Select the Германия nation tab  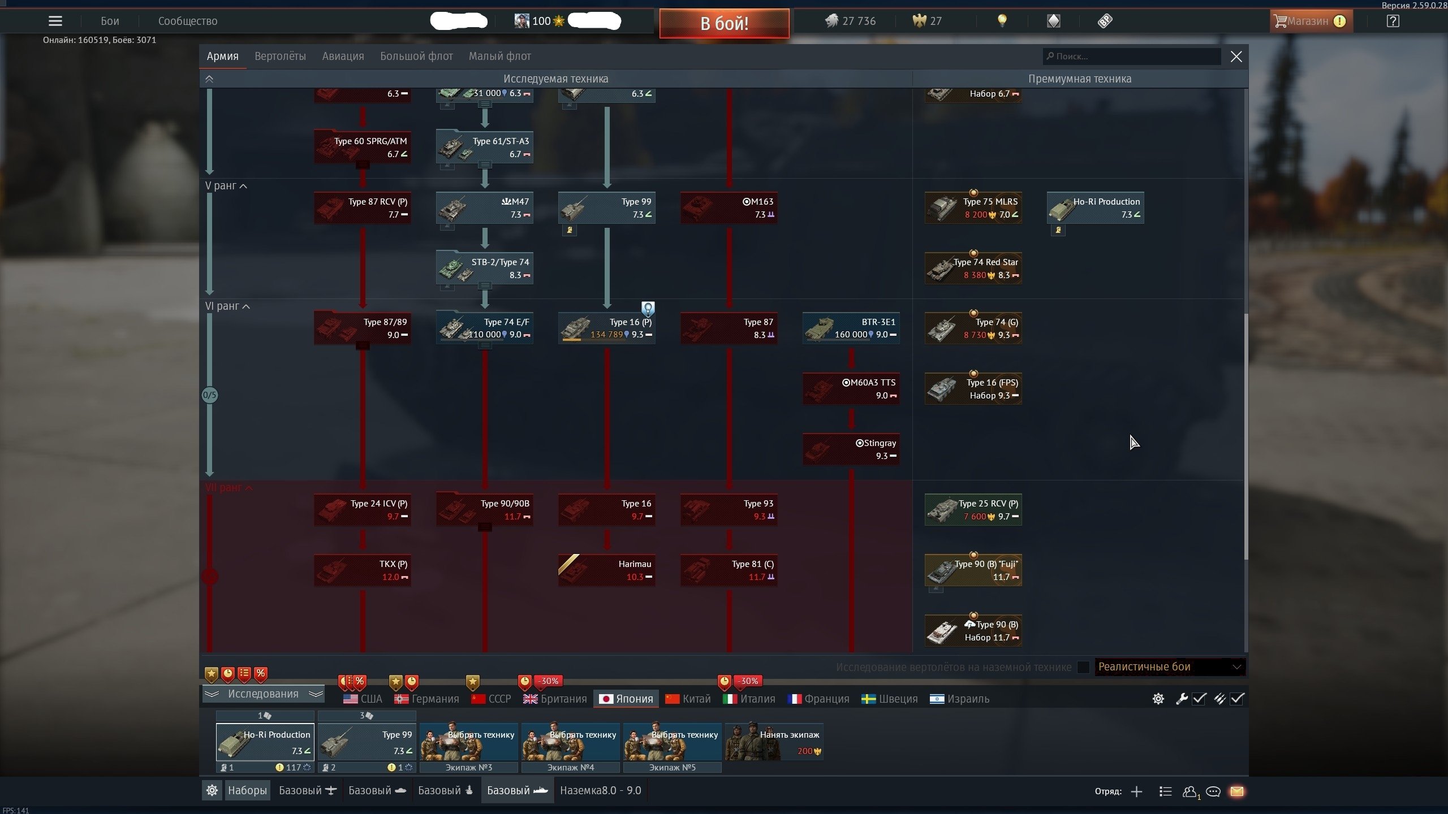[427, 699]
